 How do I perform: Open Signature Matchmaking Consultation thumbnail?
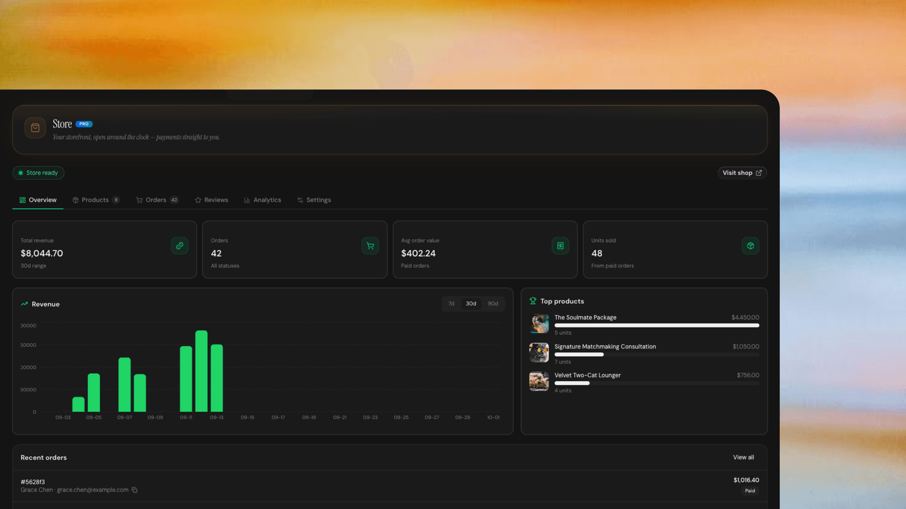[x=539, y=353]
